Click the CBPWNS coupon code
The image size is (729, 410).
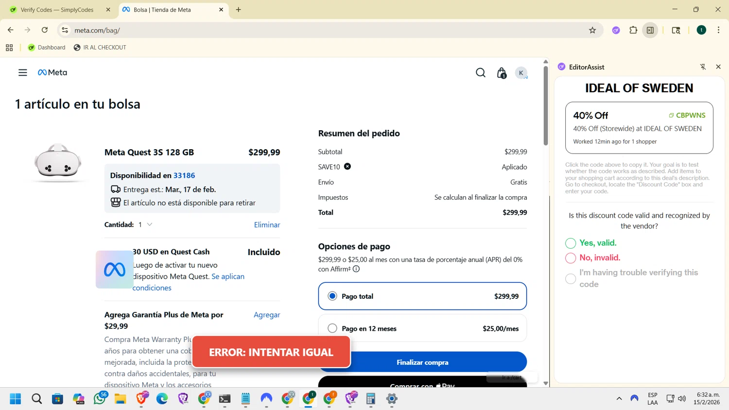pyautogui.click(x=691, y=116)
